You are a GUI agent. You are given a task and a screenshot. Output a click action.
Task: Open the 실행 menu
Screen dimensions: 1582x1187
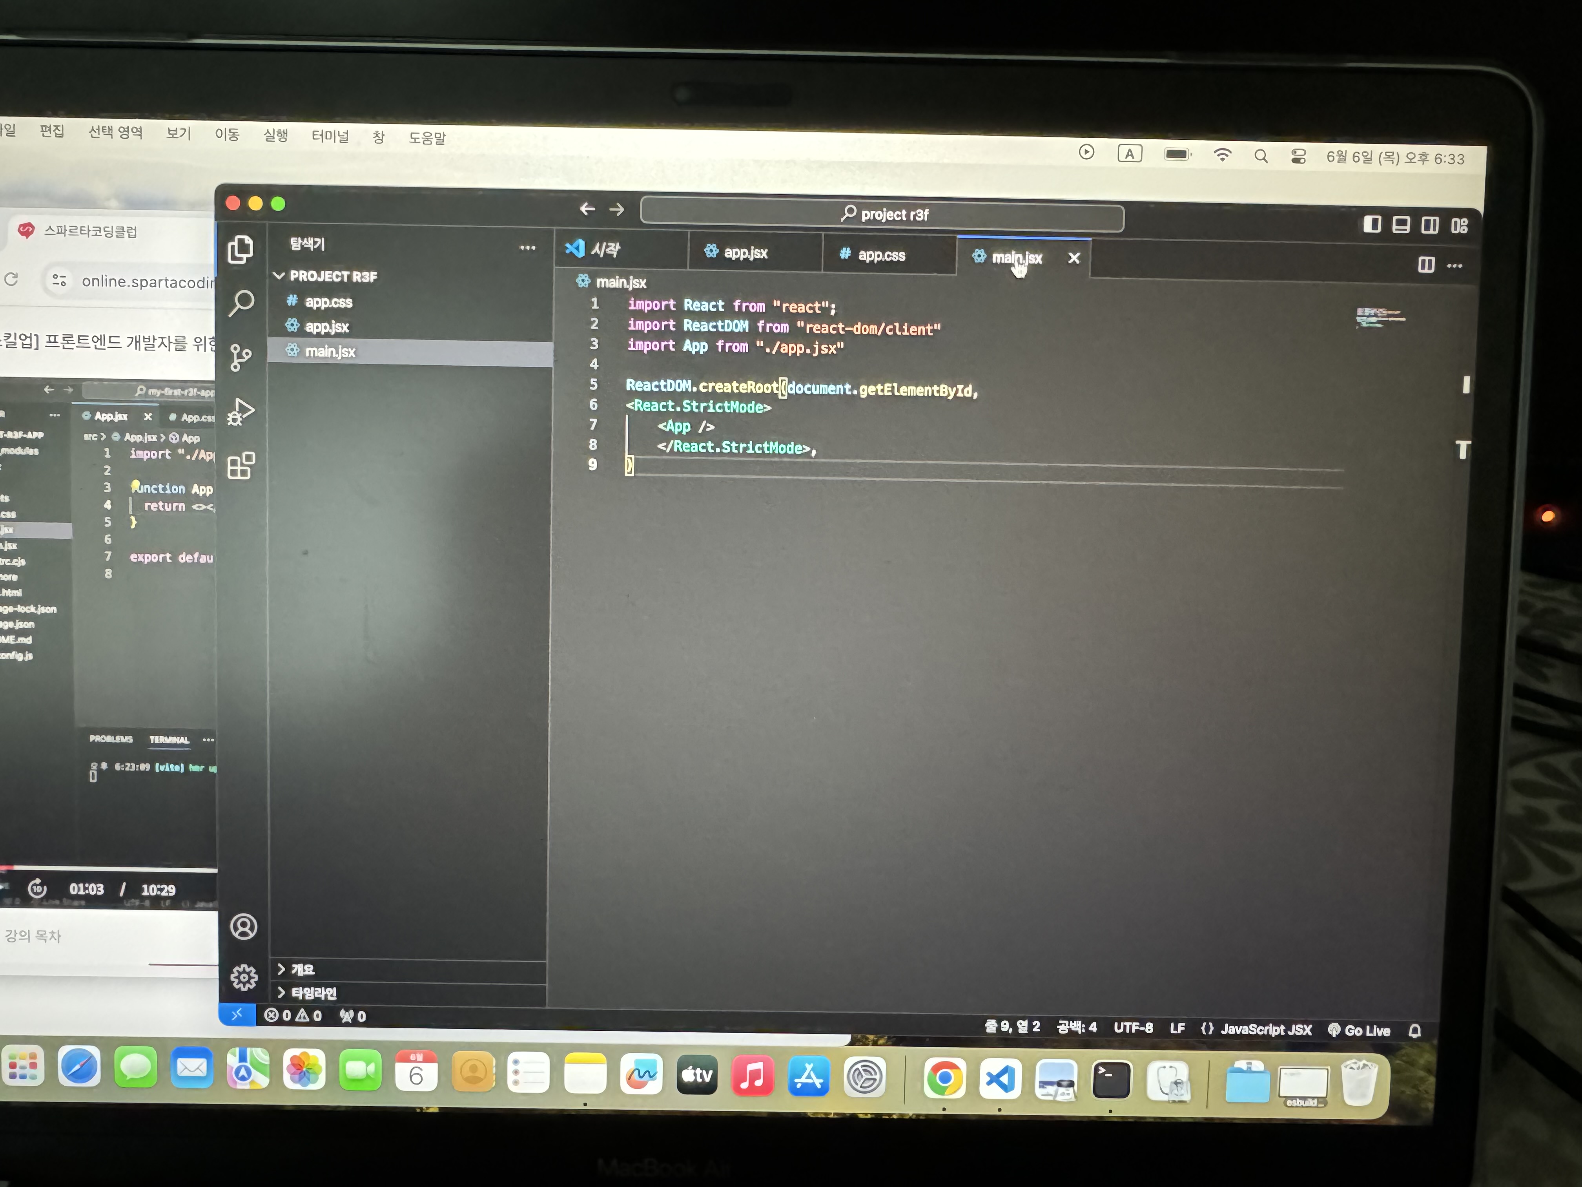click(x=275, y=135)
